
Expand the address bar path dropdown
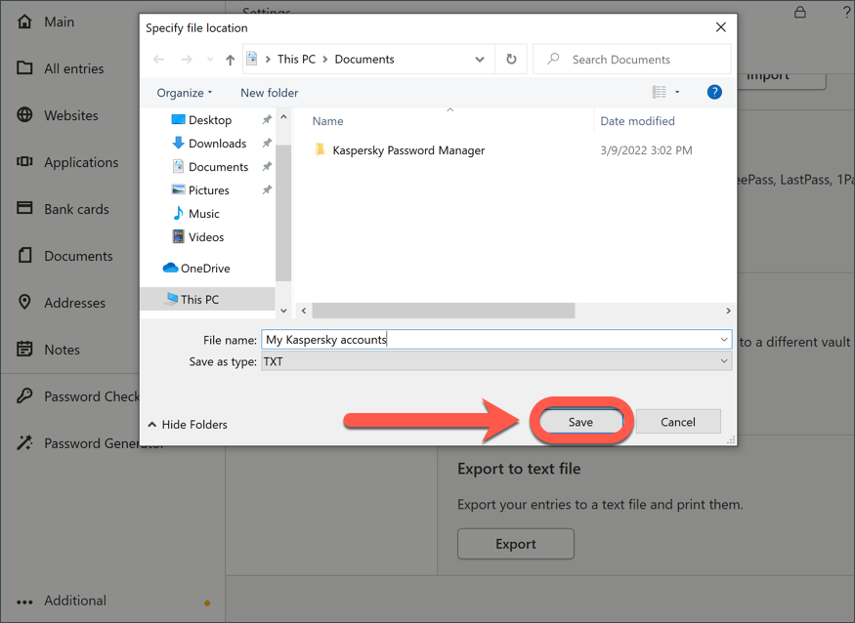pos(480,60)
